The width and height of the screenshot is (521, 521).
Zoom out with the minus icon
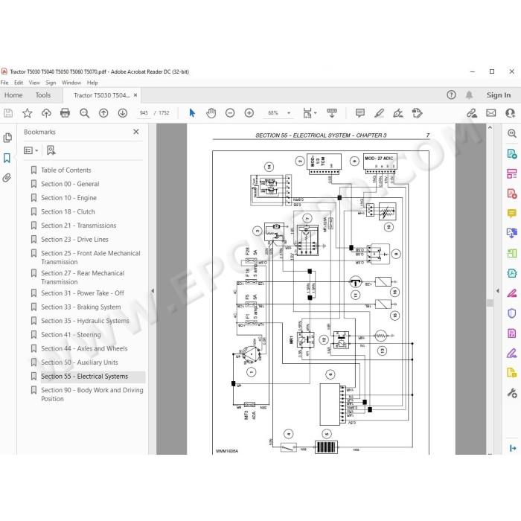230,113
